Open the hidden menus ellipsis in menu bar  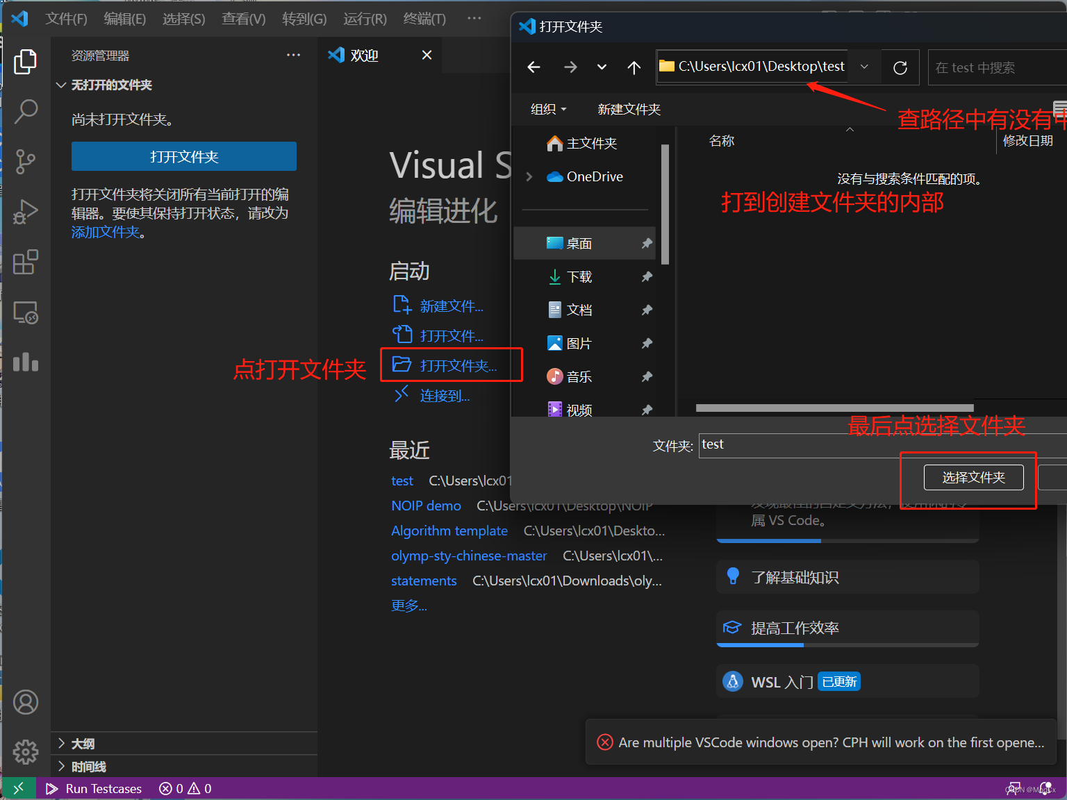point(474,18)
